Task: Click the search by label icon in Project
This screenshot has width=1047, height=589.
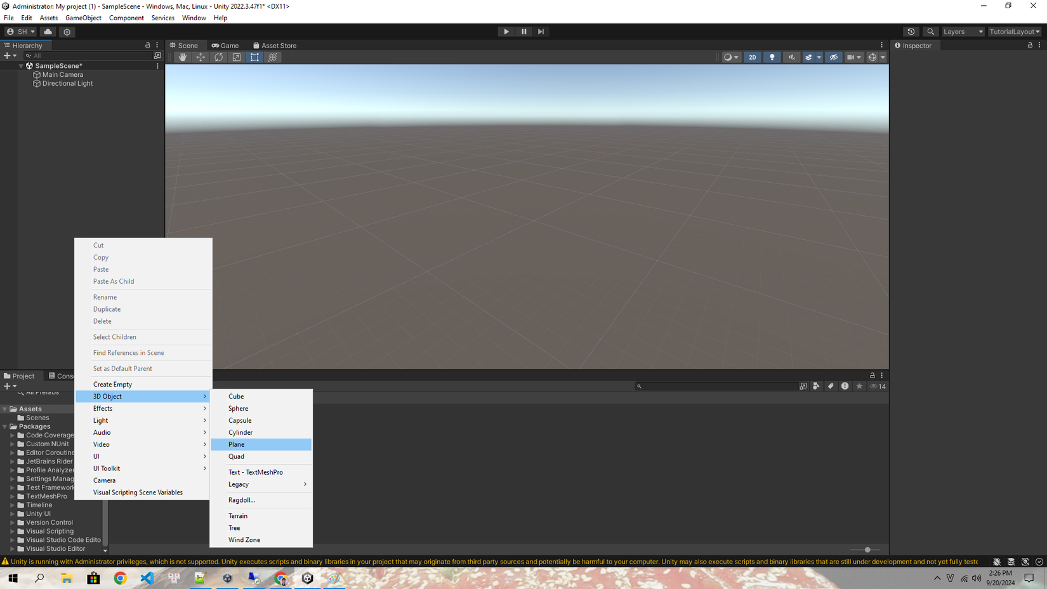Action: [831, 386]
